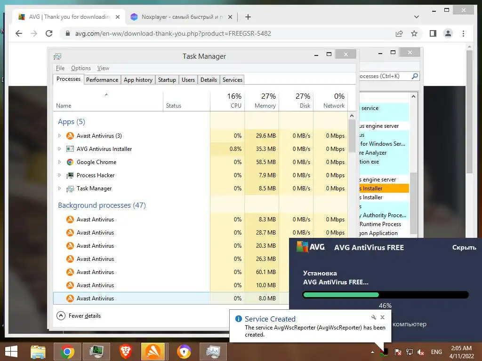Bookmark this page with the star icon

pyautogui.click(x=414, y=33)
